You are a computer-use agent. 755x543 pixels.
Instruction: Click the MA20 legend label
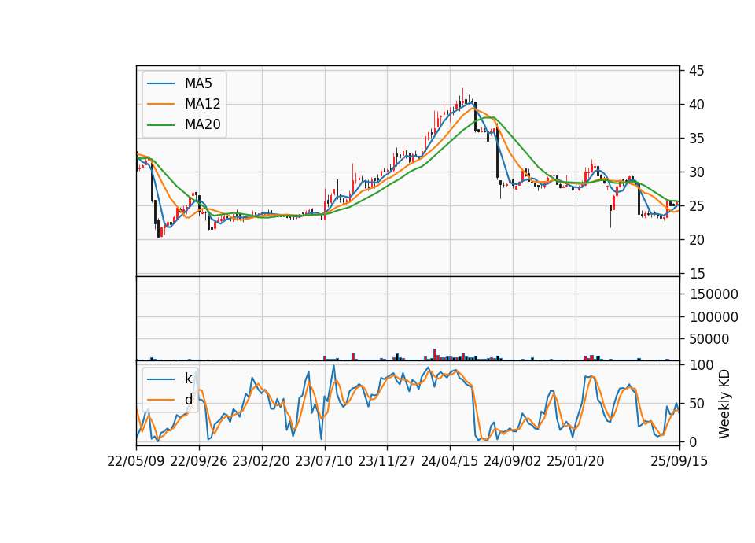tap(202, 124)
